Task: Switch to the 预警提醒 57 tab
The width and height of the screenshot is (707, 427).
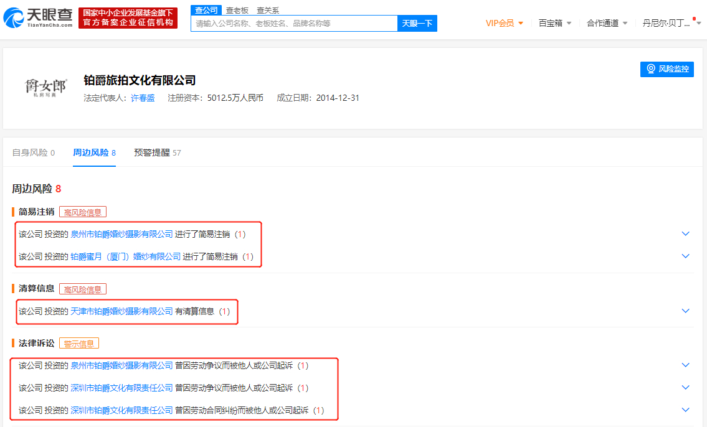Action: pyautogui.click(x=158, y=152)
